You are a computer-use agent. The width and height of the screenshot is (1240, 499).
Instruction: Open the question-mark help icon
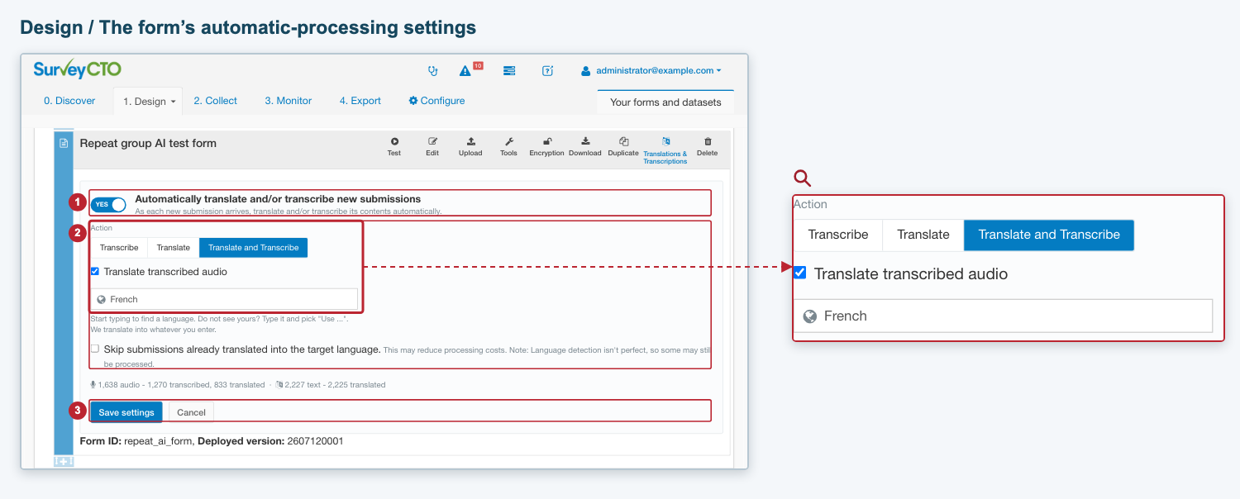pyautogui.click(x=547, y=71)
